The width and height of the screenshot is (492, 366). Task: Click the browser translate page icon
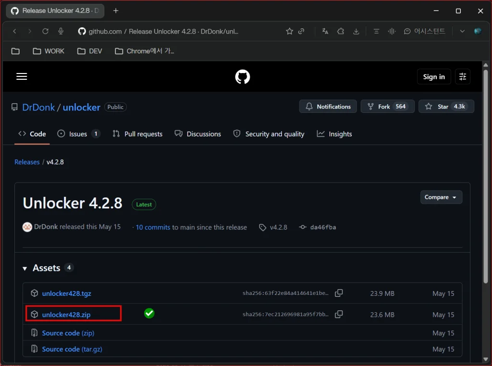pos(325,31)
